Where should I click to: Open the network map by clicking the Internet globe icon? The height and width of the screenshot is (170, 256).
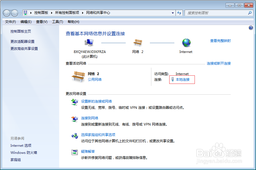click(186, 43)
